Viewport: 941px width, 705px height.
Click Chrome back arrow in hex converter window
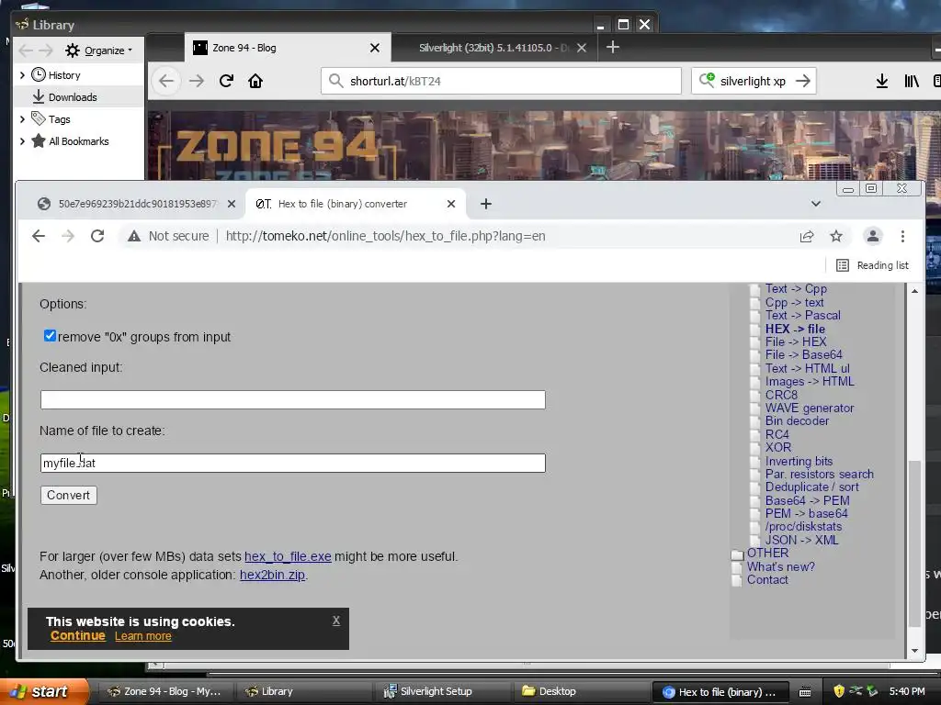click(39, 236)
